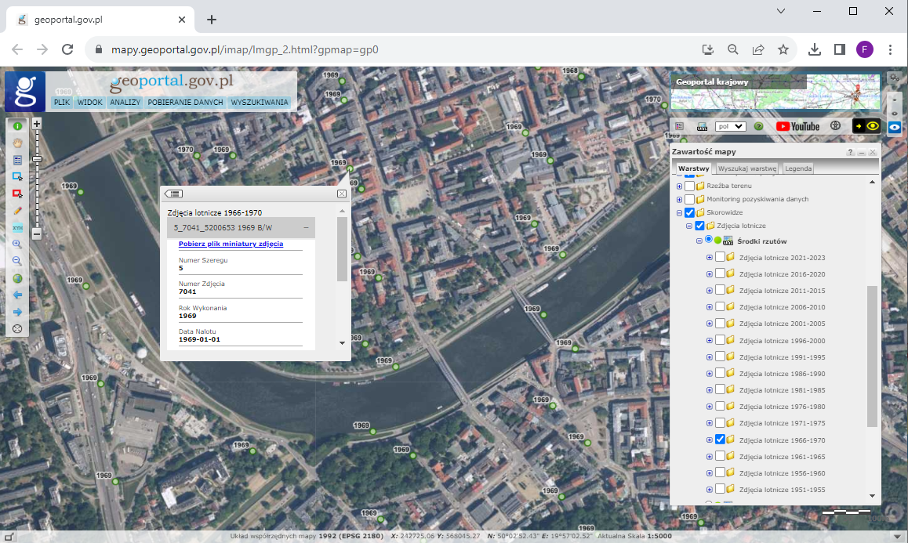This screenshot has width=908, height=543.
Task: Click the globe full-extent icon
Action: click(17, 278)
